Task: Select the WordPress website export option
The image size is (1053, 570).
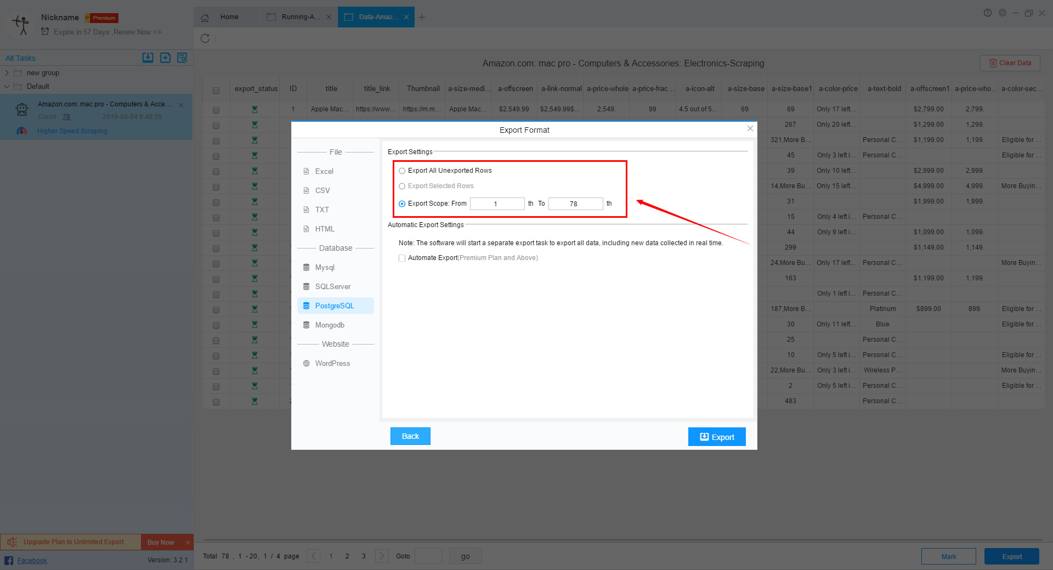Action: [x=332, y=363]
